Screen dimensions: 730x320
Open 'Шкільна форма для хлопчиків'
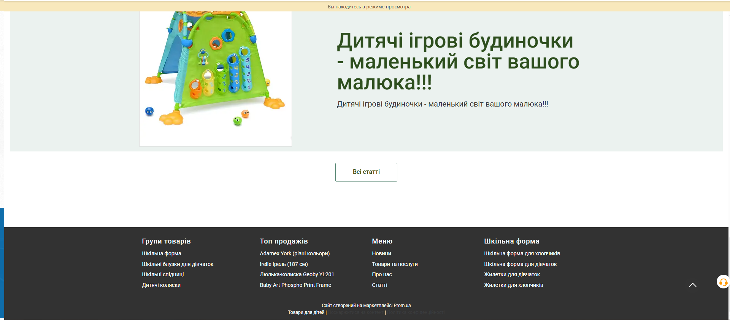[522, 253]
